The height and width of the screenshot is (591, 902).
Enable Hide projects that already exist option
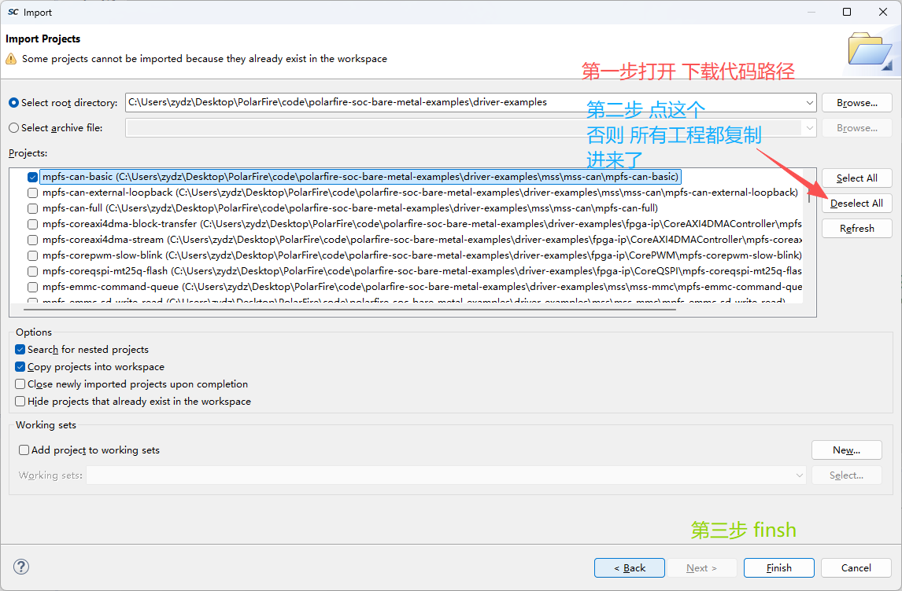pyautogui.click(x=20, y=401)
